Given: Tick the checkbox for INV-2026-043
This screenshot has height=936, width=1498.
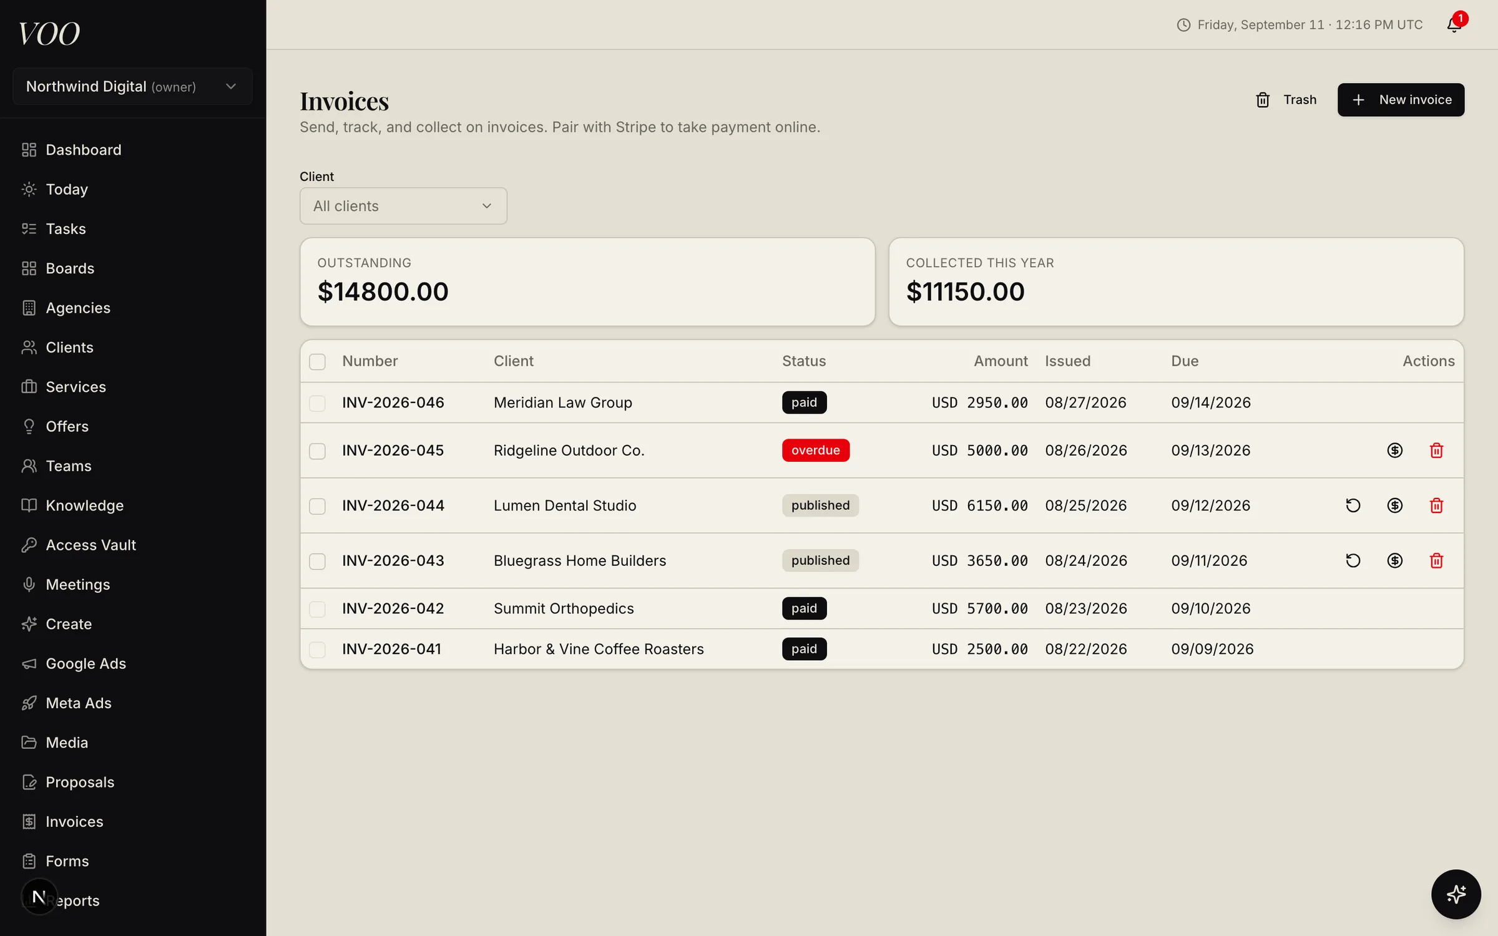Looking at the screenshot, I should click(x=317, y=561).
